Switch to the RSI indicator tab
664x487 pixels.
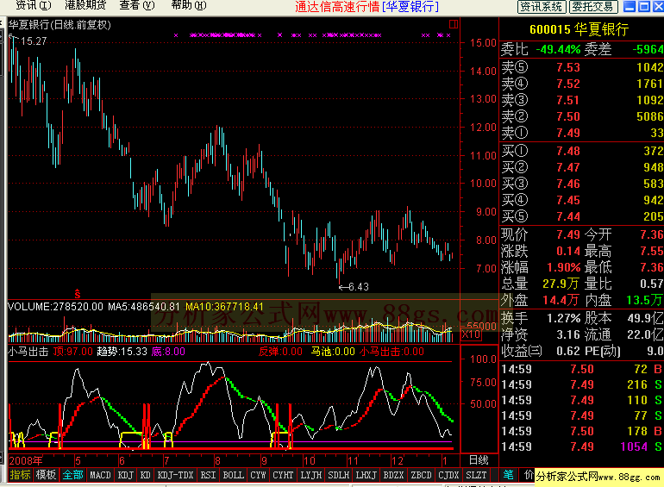point(208,475)
